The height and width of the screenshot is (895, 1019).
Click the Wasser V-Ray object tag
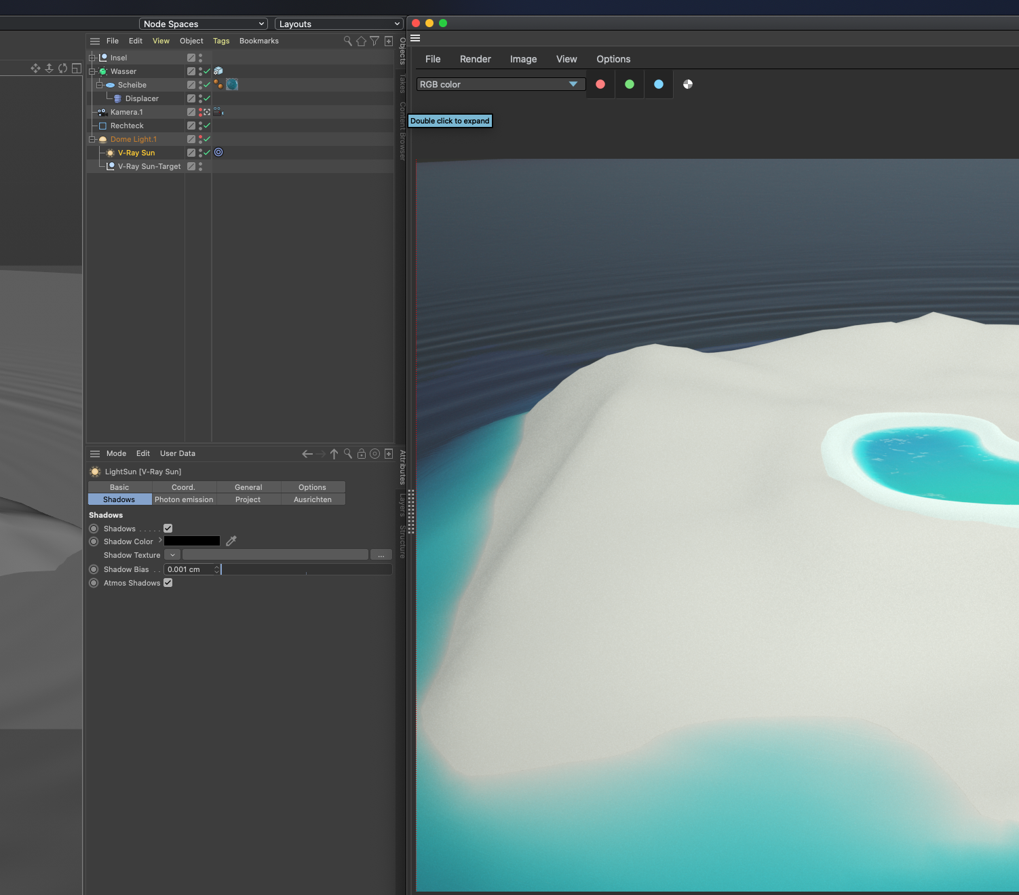218,71
